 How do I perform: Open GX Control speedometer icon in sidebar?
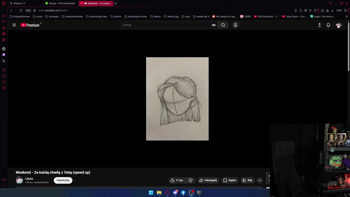[4, 22]
